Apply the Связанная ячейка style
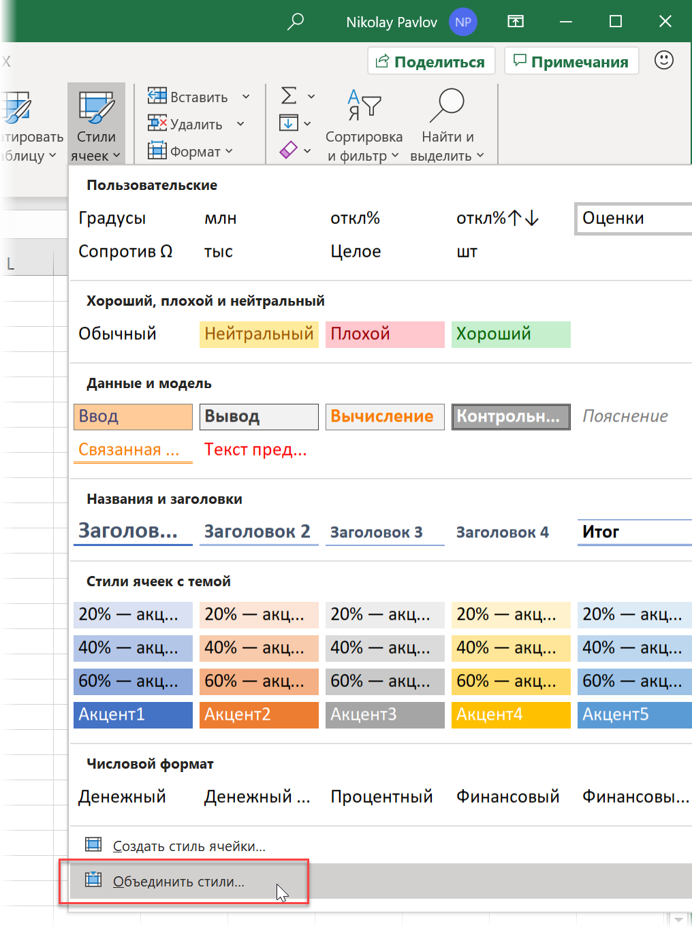The height and width of the screenshot is (928, 692). point(133,450)
